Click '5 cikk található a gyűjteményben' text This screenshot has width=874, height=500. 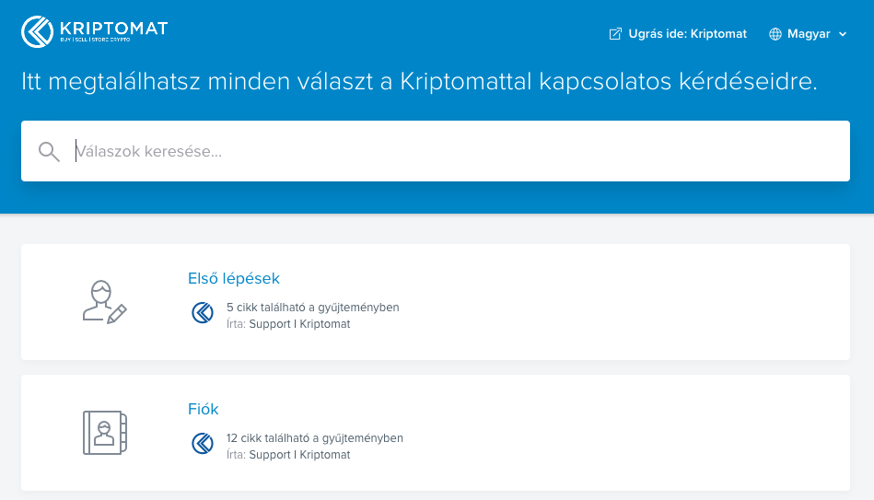pyautogui.click(x=313, y=308)
